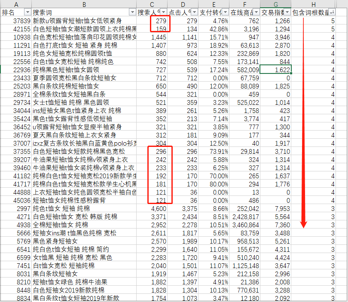Select cell 短袖t恤女绿色 纯棉牛油果
Viewport: 348px width, 302px height.
coord(84,282)
